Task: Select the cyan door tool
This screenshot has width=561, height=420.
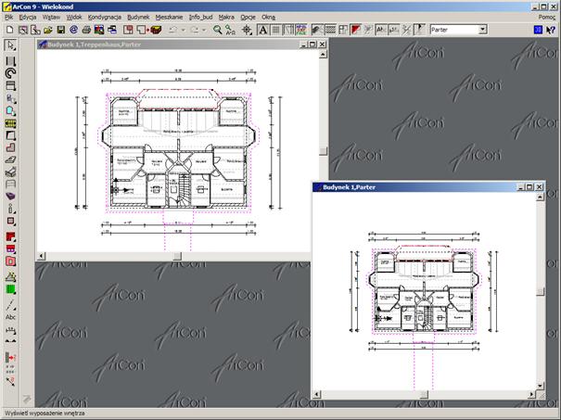Action: click(x=11, y=111)
